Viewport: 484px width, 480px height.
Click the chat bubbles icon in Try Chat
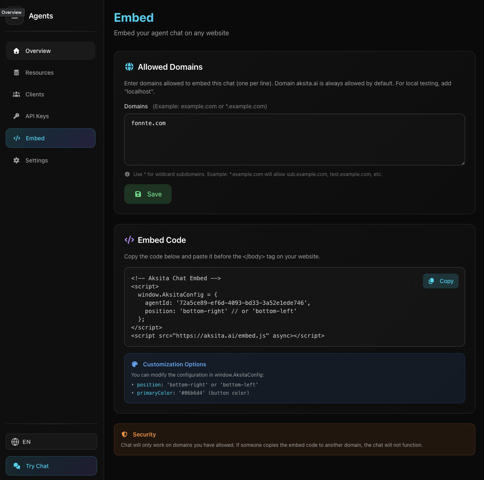pos(17,466)
